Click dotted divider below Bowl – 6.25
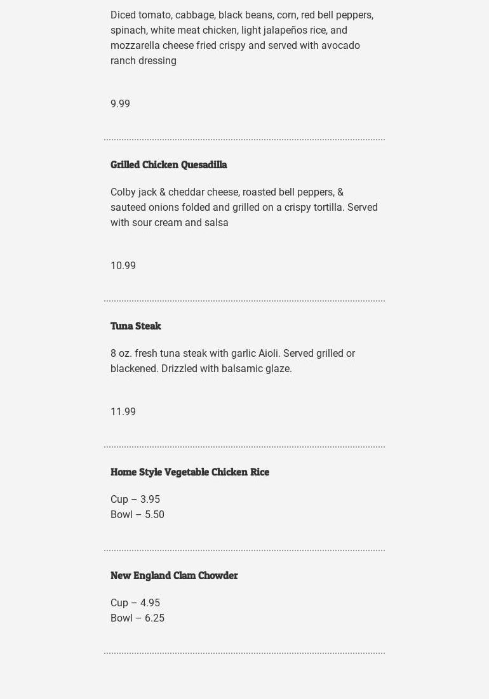Screen dimensions: 489x699 (x=245, y=653)
